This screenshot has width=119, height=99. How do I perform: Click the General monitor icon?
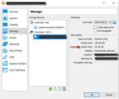(5, 12)
